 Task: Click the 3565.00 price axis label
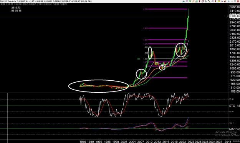pos(235,7)
